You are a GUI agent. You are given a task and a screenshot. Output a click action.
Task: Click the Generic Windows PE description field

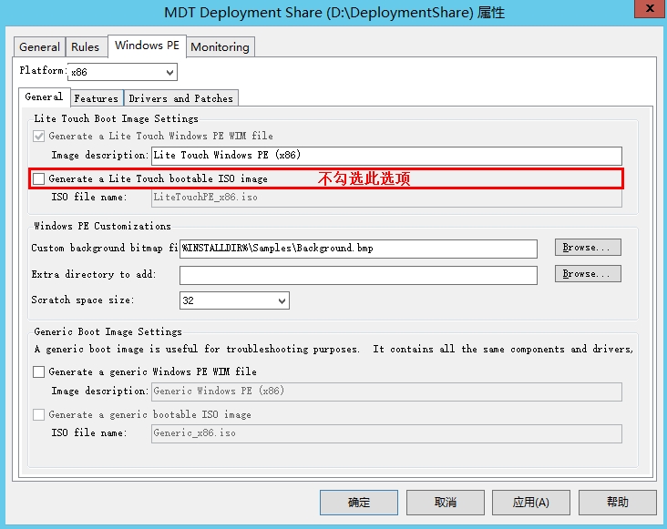point(386,392)
